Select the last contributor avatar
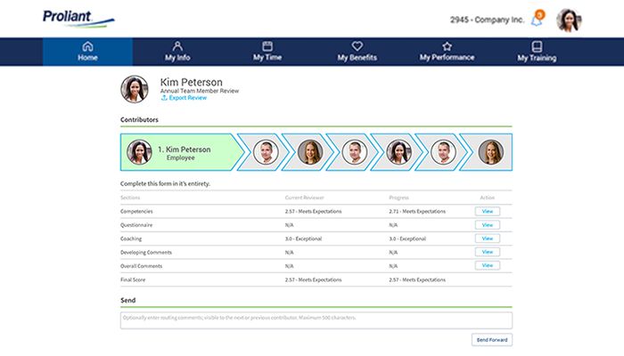Image resolution: width=624 pixels, height=356 pixels. 490,152
